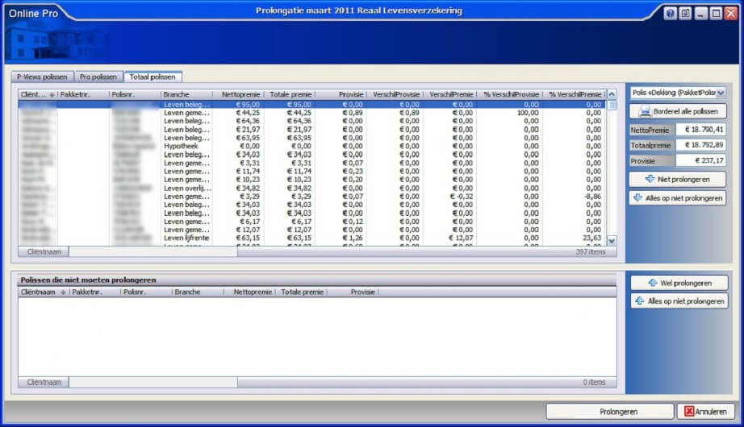Click upper table scrollbar down arrow
Viewport: 744px width, 427px height.
pos(612,241)
